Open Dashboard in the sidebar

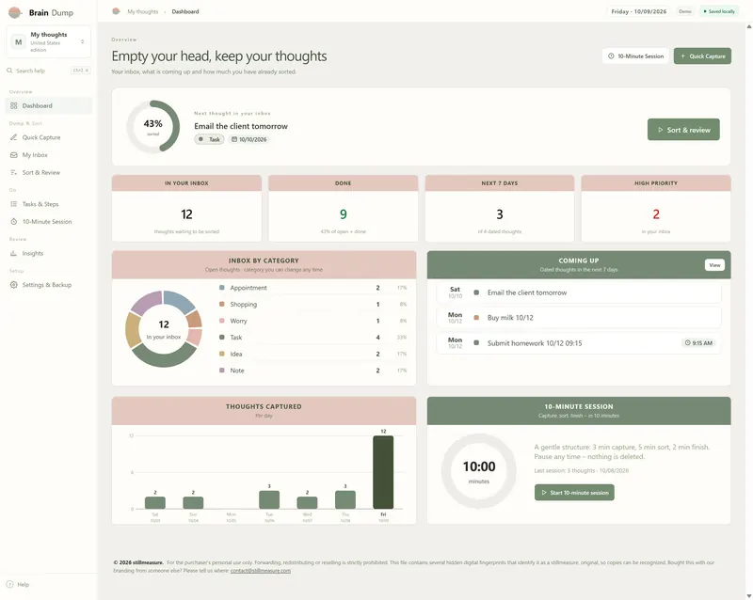pyautogui.click(x=49, y=105)
